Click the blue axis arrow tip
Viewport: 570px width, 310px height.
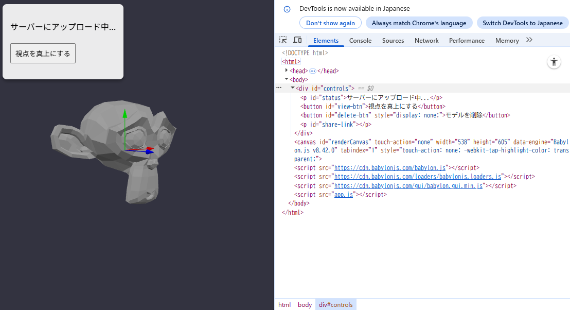[x=150, y=152]
